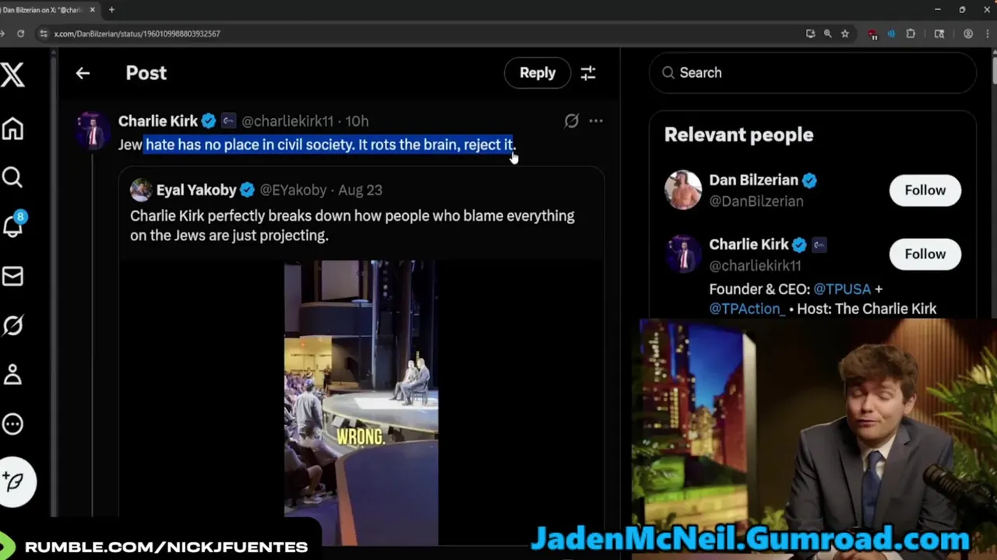Open the tab search sidebar icon in the toolbar
Screen dimensions: 997x560
pos(939,33)
